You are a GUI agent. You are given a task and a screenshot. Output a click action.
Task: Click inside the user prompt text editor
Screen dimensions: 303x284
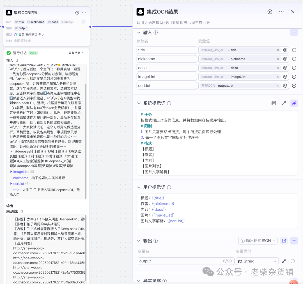point(217,211)
